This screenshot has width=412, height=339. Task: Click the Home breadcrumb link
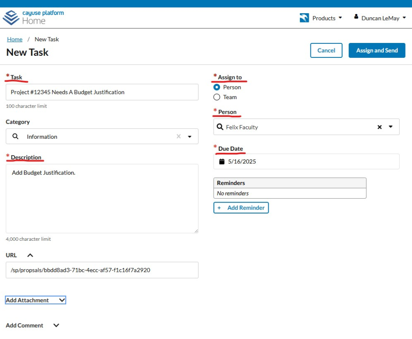click(x=15, y=39)
